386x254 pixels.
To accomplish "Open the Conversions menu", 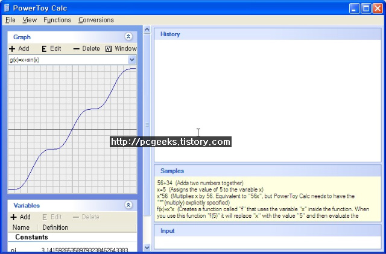I will click(96, 20).
